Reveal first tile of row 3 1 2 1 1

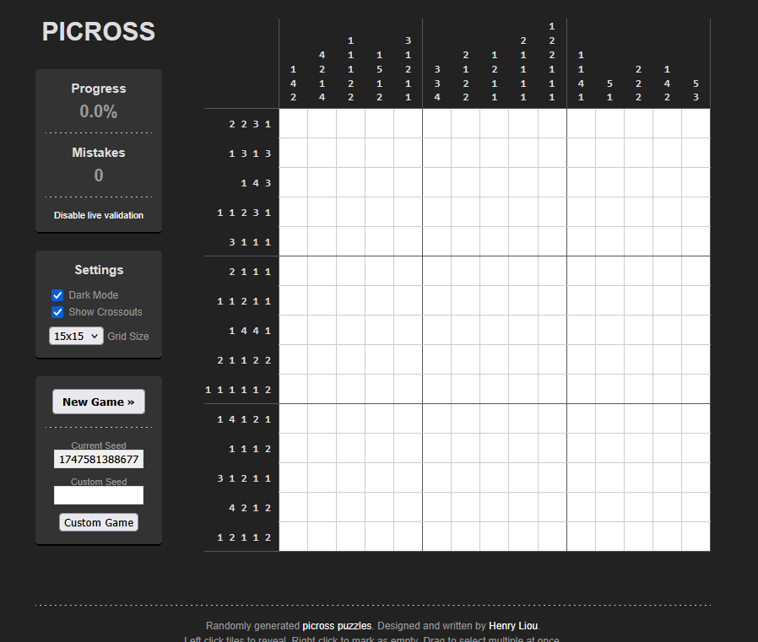(294, 477)
